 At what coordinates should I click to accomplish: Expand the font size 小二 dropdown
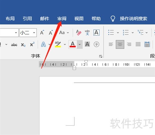pos(34,33)
